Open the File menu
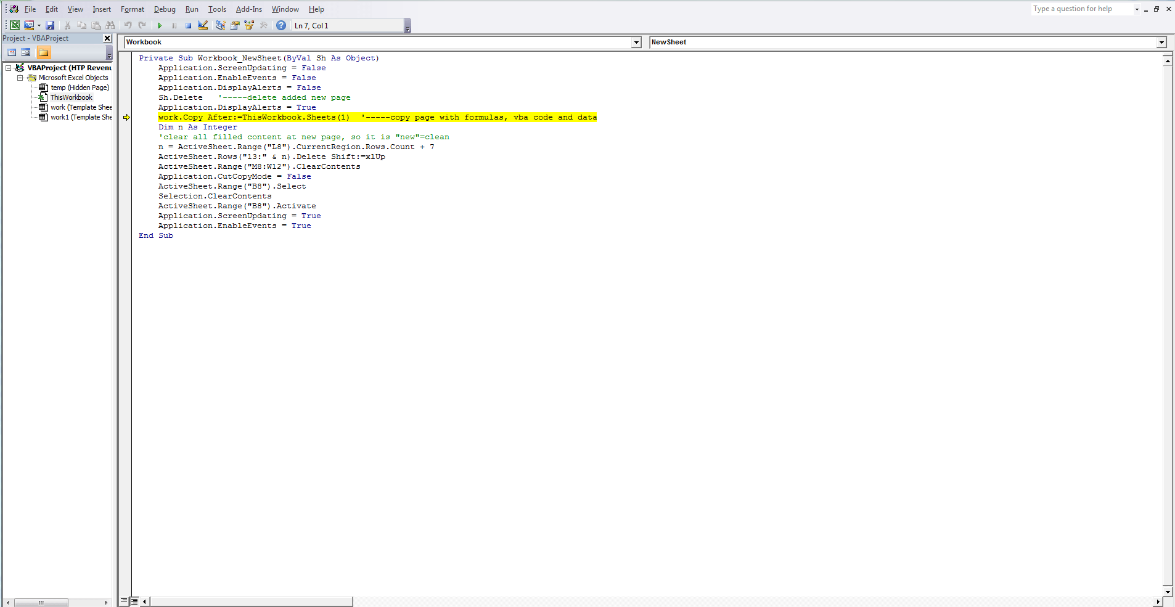1175x607 pixels. pyautogui.click(x=30, y=9)
